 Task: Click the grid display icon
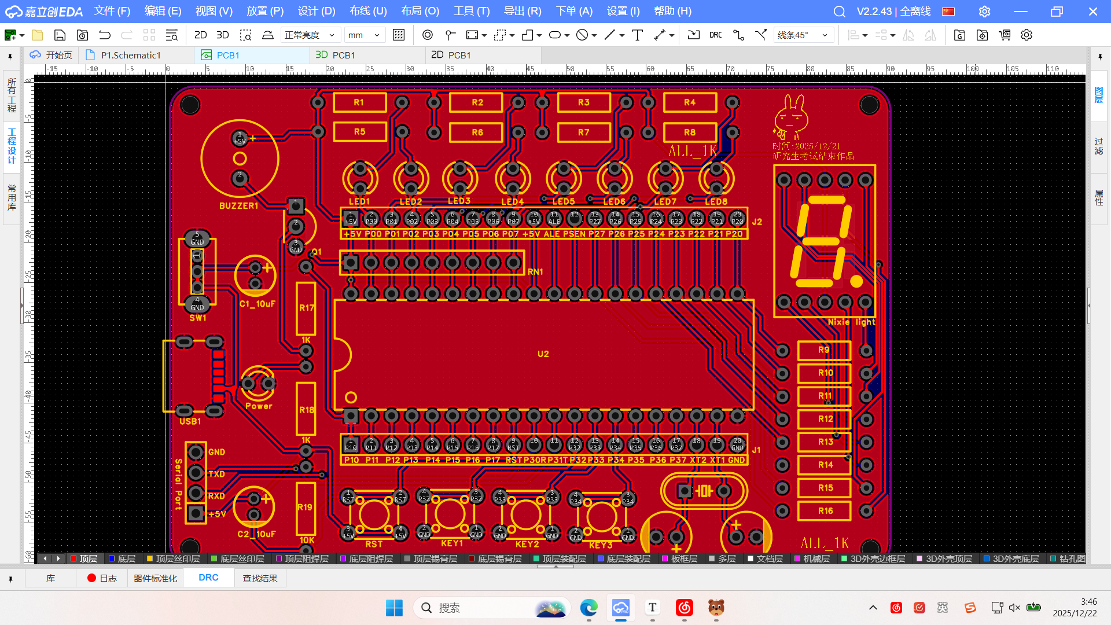[399, 35]
